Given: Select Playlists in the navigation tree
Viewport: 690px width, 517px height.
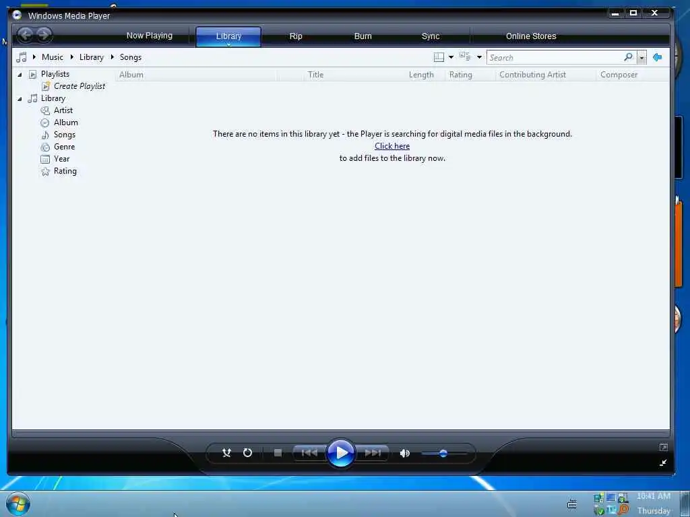Looking at the screenshot, I should click(55, 74).
